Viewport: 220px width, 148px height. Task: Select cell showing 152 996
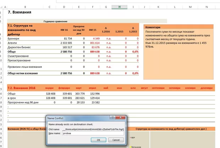point(93,93)
